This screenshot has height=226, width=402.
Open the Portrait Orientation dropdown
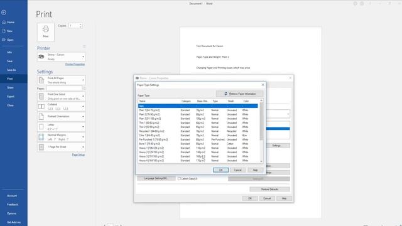(62, 117)
